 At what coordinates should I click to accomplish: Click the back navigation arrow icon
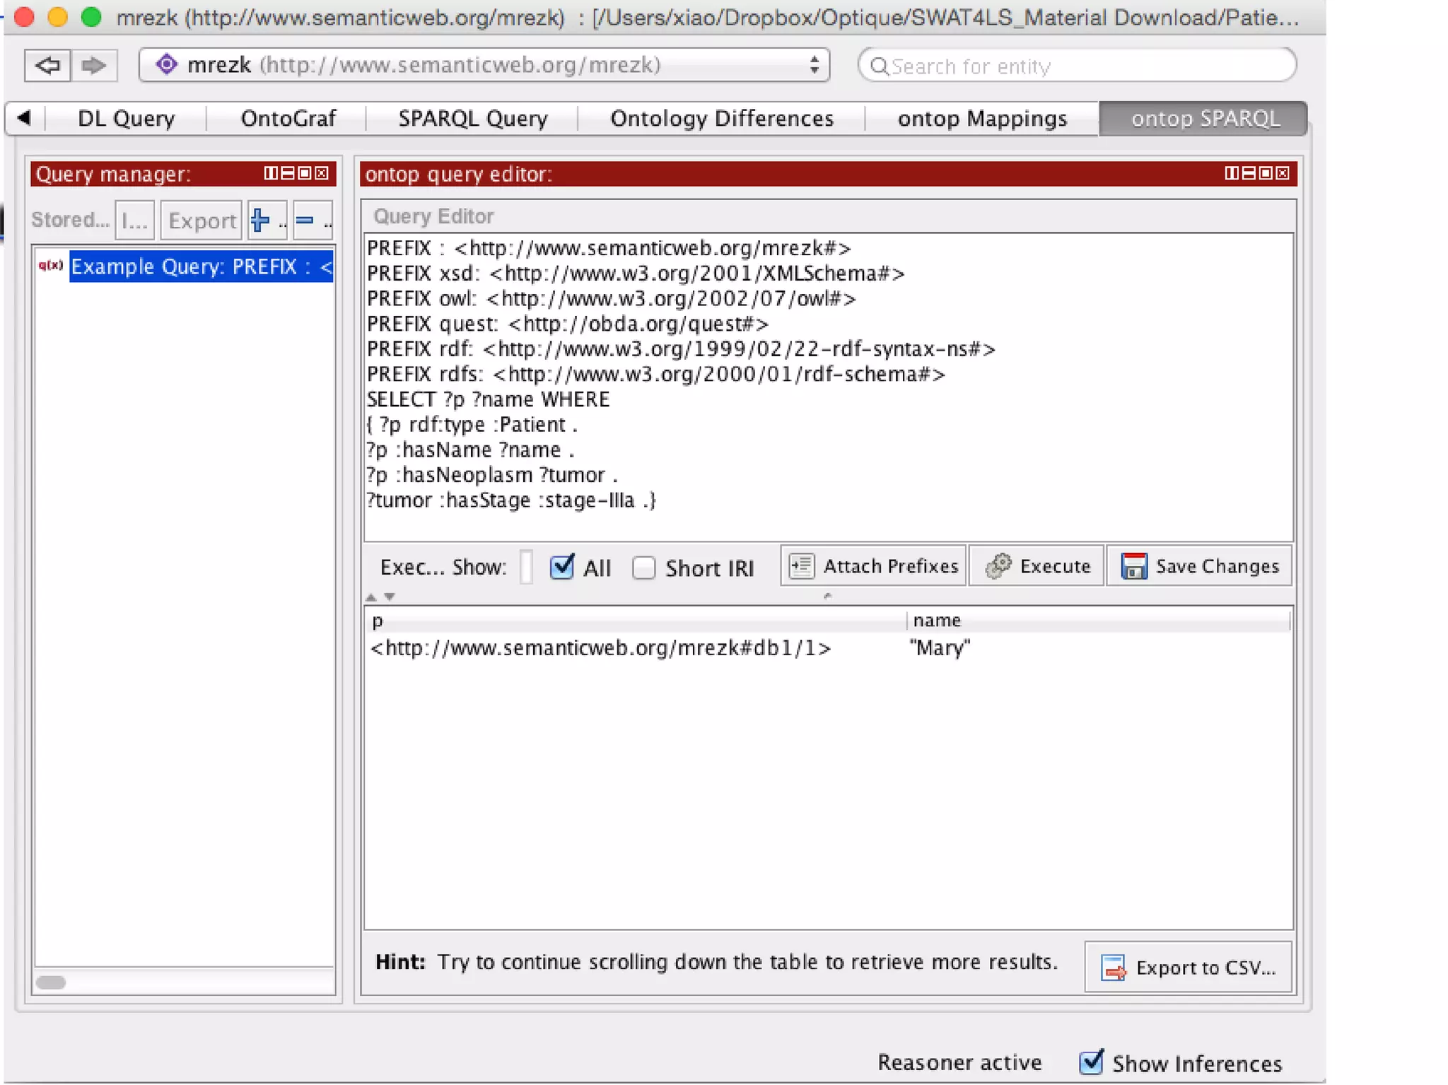click(x=47, y=66)
